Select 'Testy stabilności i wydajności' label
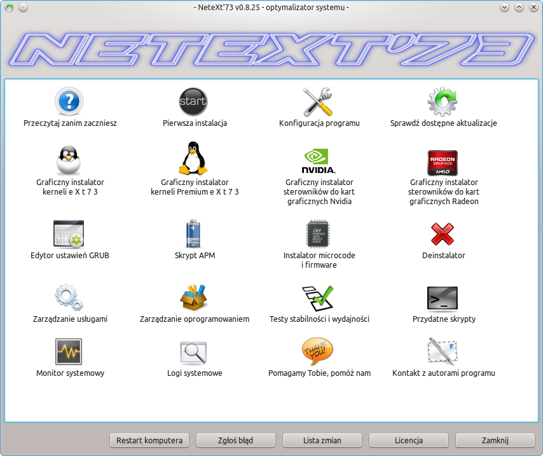Image resolution: width=543 pixels, height=456 pixels. point(319,319)
